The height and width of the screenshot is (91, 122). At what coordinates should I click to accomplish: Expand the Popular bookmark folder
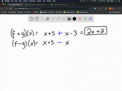point(59,12)
